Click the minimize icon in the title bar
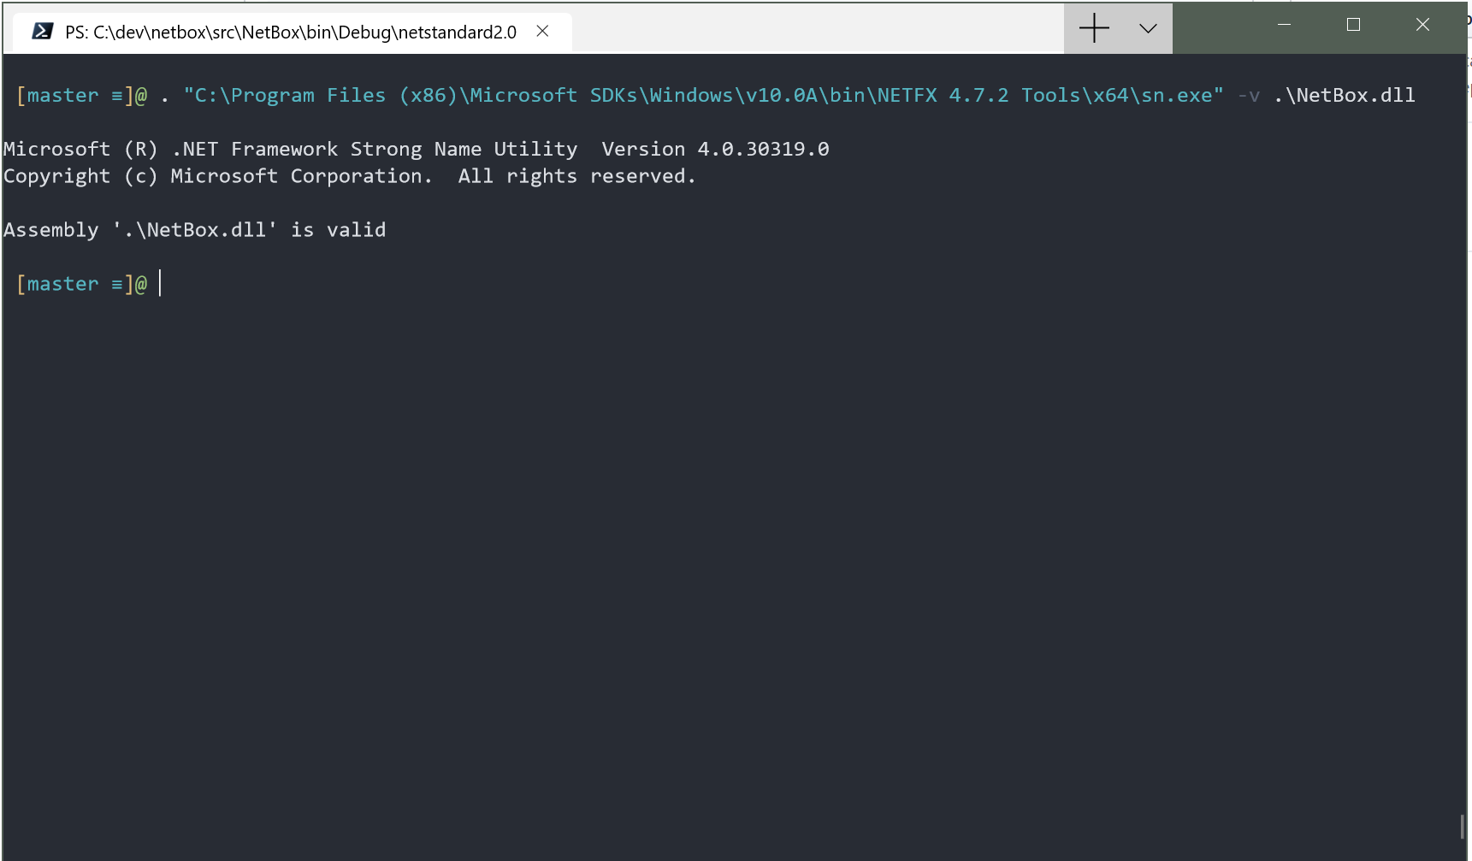 pos(1283,25)
